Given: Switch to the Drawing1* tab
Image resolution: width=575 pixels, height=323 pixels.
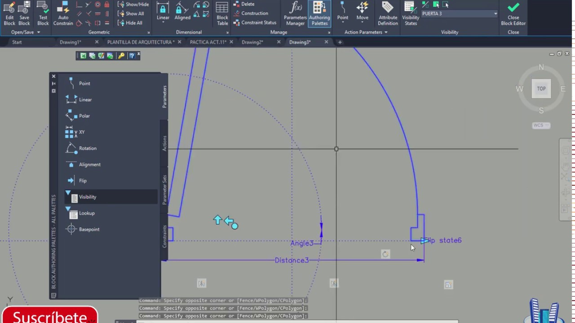Looking at the screenshot, I should (70, 42).
